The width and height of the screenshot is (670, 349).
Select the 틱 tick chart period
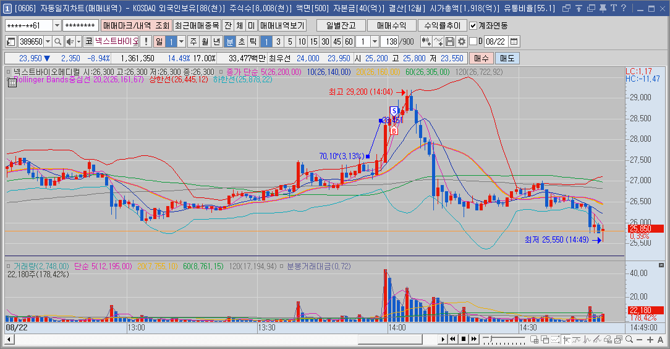[x=253, y=41]
